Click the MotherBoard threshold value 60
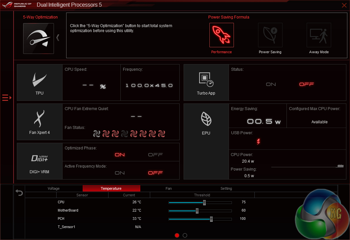This screenshot has width=350, height=240. [243, 210]
